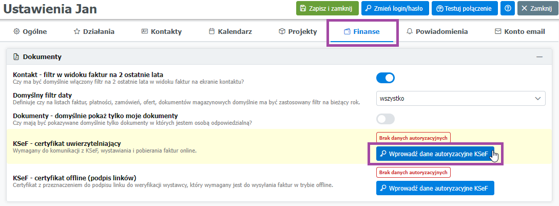Image resolution: width=559 pixels, height=206 pixels.
Task: Click the contact card icon on Kontakty
Action: (x=144, y=31)
